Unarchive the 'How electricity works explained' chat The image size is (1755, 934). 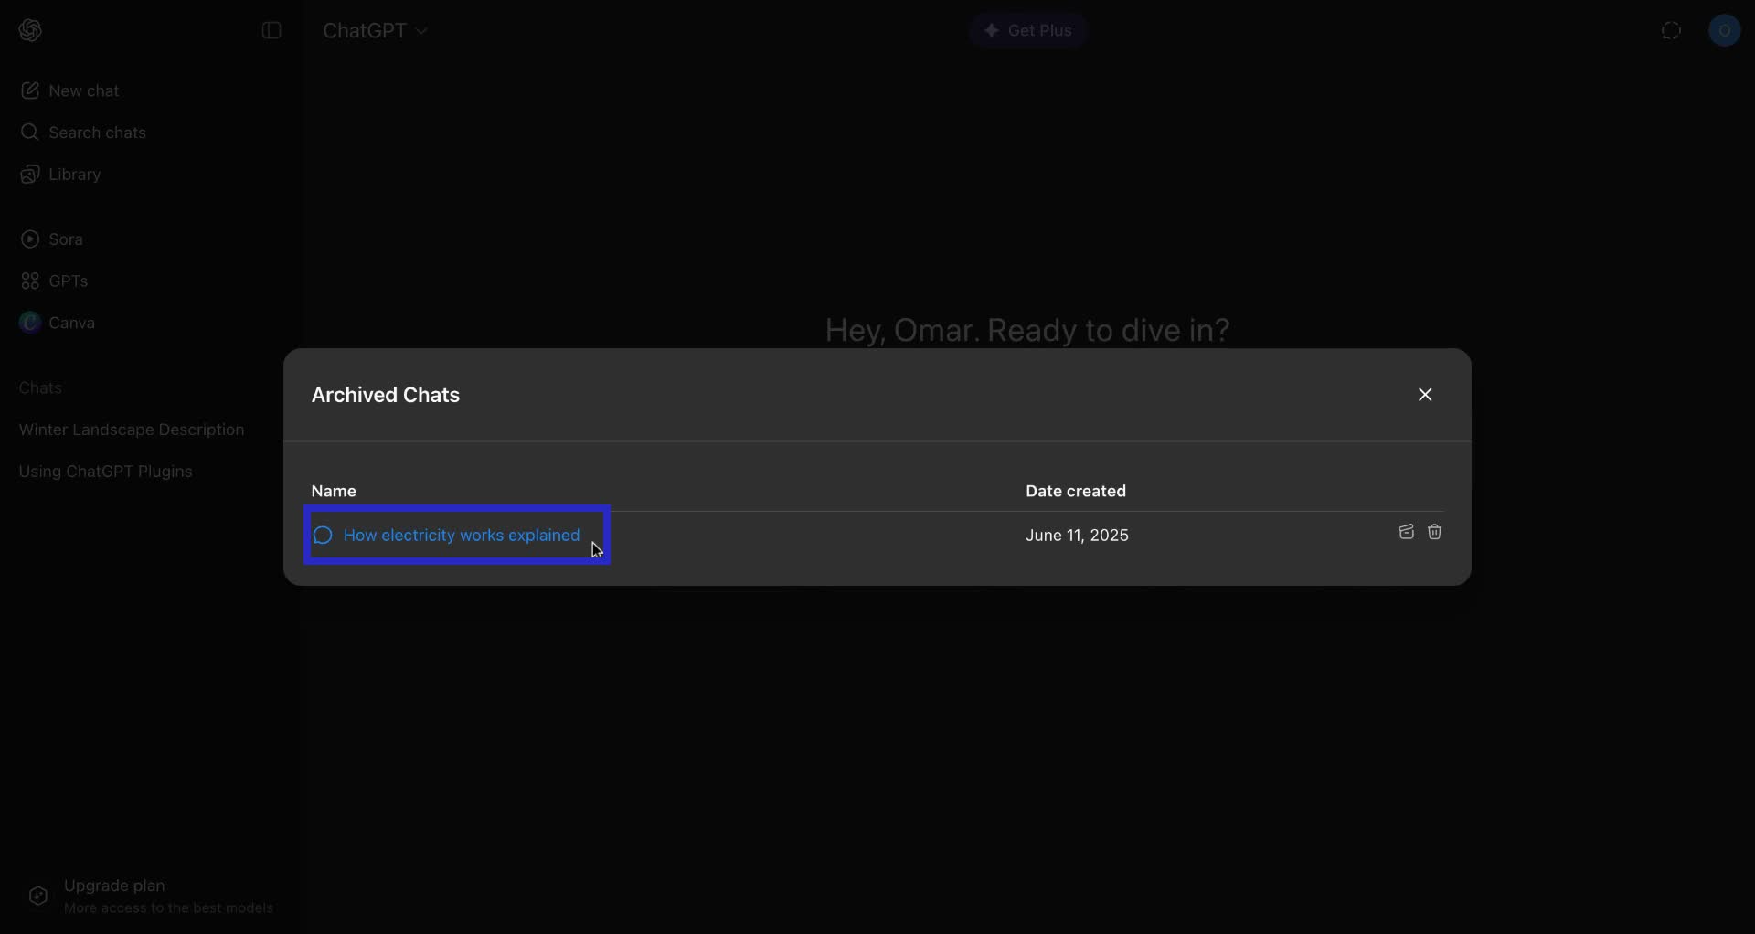(x=1405, y=533)
